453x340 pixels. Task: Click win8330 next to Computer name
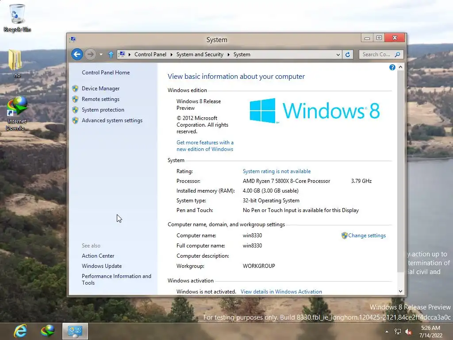pos(253,236)
